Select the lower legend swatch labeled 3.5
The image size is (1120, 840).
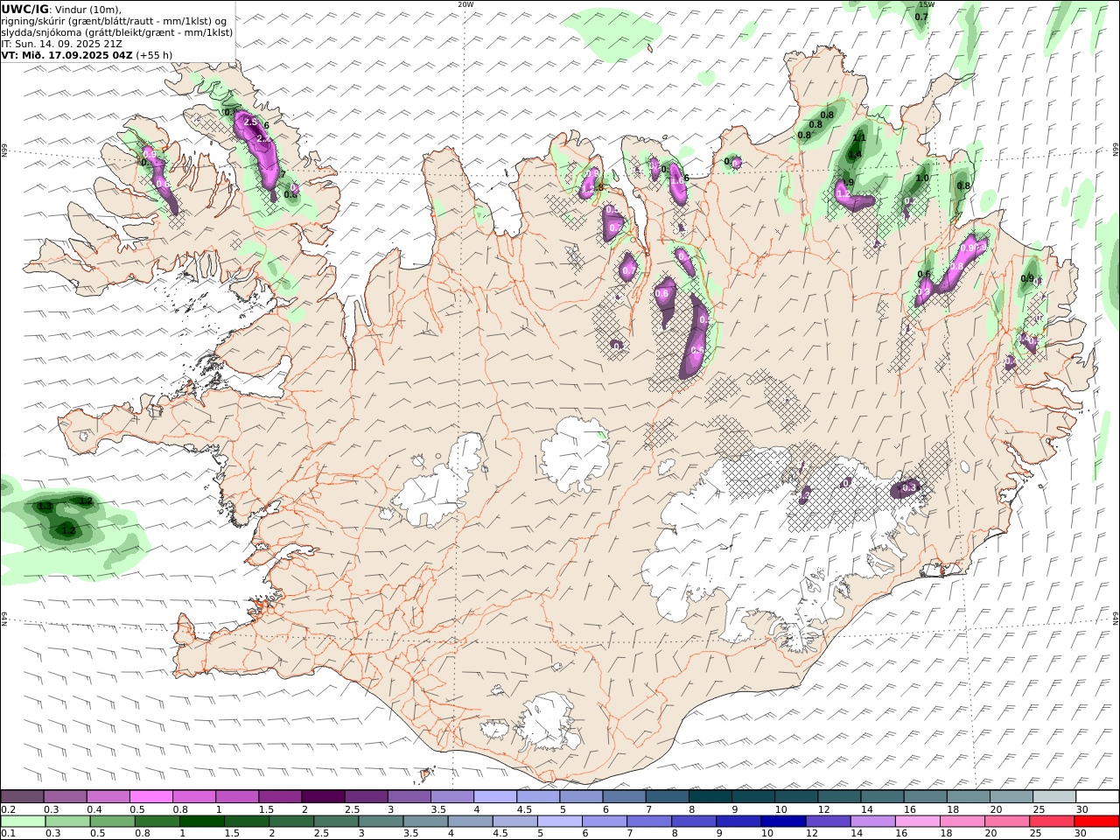pos(425,821)
